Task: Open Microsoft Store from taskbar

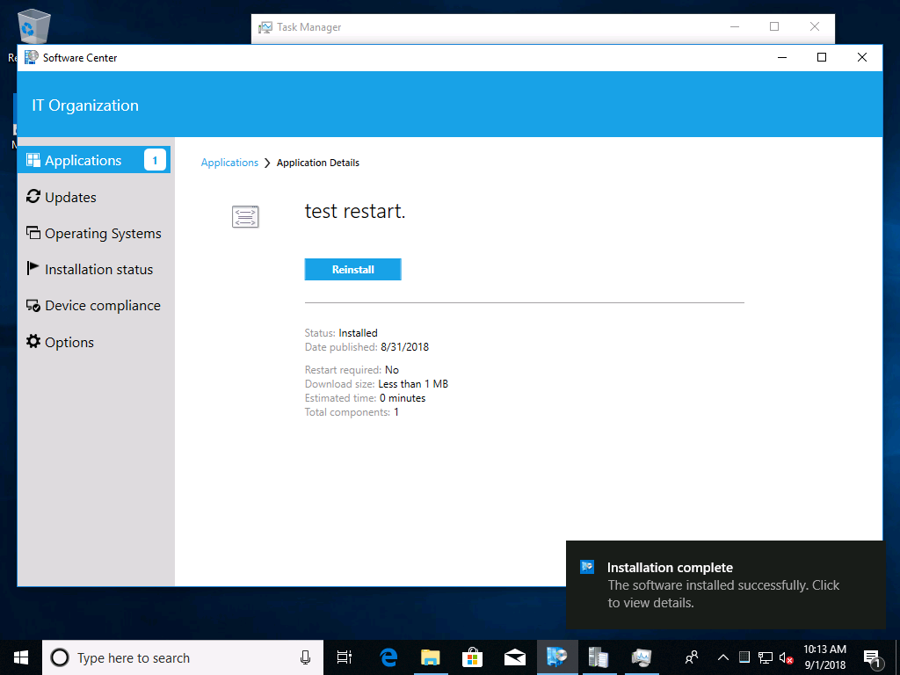Action: pyautogui.click(x=472, y=657)
